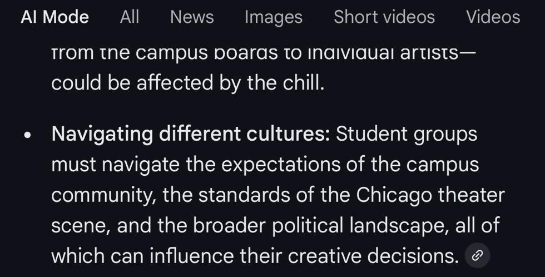The width and height of the screenshot is (545, 277).
Task: Click the "Navigating different cultures:" bold heading
Action: (x=191, y=134)
